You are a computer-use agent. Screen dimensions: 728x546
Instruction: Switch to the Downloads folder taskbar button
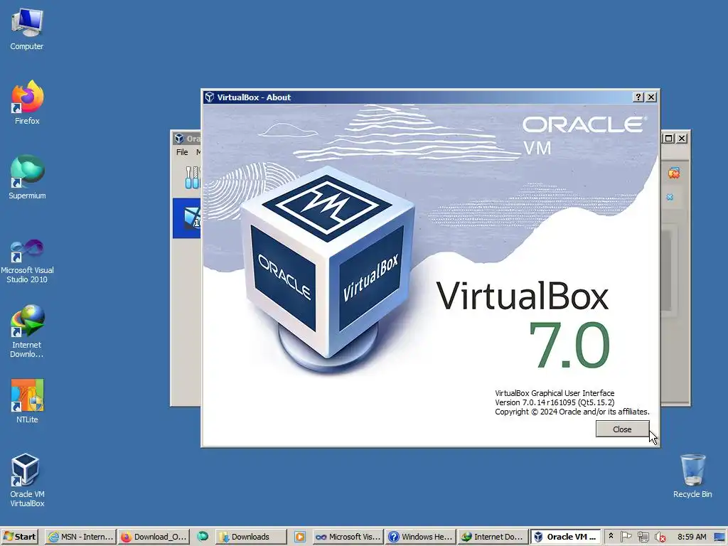point(251,537)
